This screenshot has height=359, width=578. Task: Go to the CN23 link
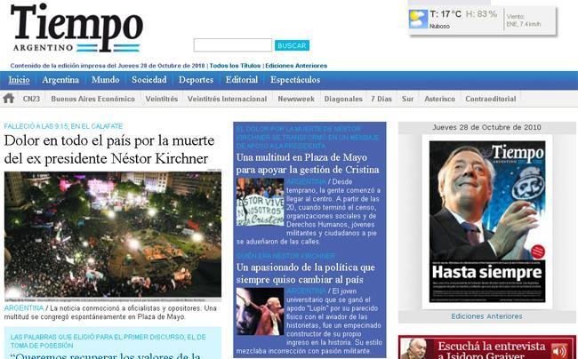click(x=31, y=99)
